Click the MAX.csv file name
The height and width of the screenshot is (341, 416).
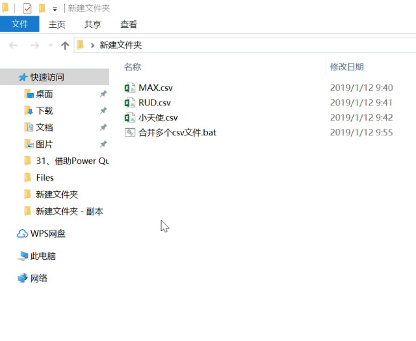point(156,88)
